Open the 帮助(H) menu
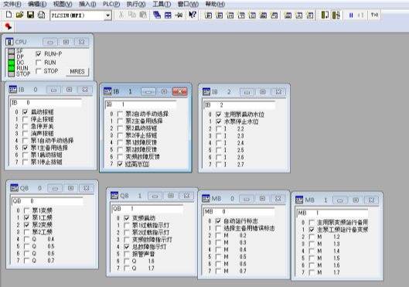Image resolution: width=409 pixels, height=287 pixels. pos(215,4)
